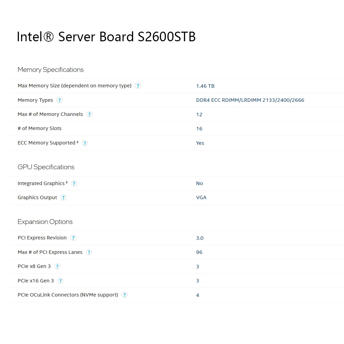The width and height of the screenshot is (344, 344).
Task: Click the PCIe x8 Gen 3 value 3
Action: point(197,267)
